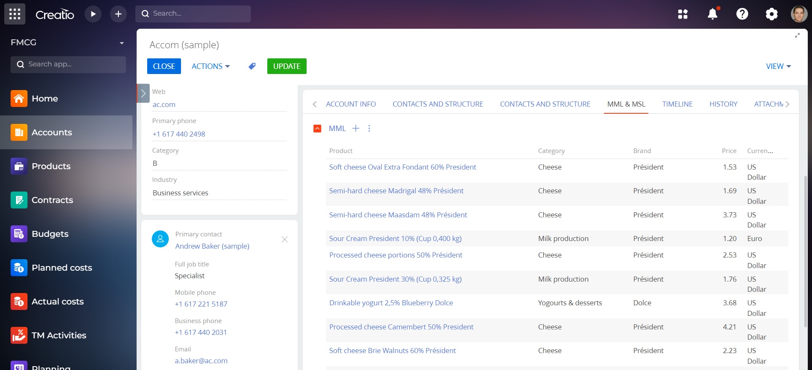
Task: Add a record with the MML plus icon
Action: click(x=356, y=128)
